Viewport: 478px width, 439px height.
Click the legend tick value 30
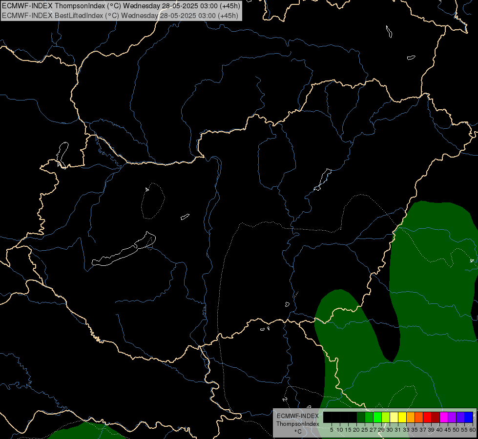click(390, 430)
